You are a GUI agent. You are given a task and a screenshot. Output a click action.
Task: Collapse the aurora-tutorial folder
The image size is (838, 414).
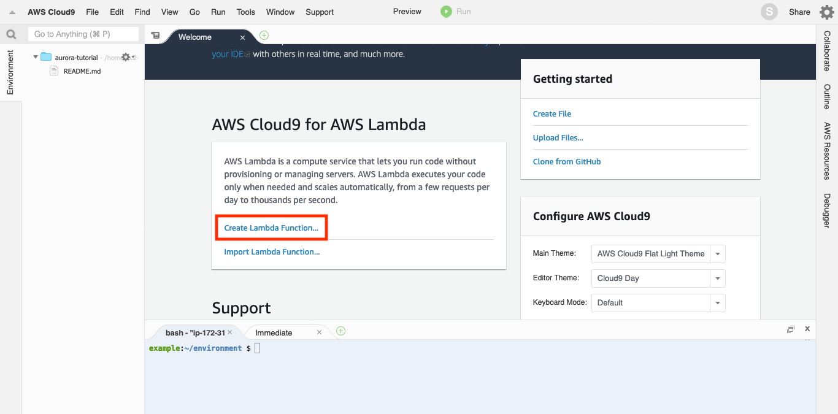tap(36, 56)
